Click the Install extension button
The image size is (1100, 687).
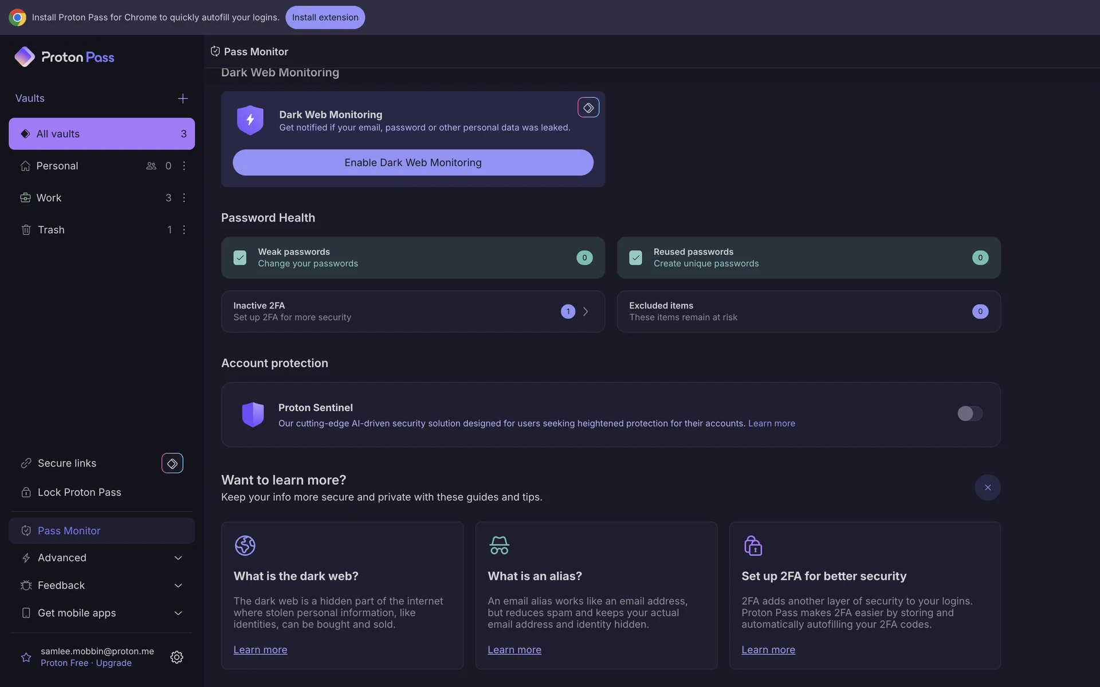click(325, 17)
